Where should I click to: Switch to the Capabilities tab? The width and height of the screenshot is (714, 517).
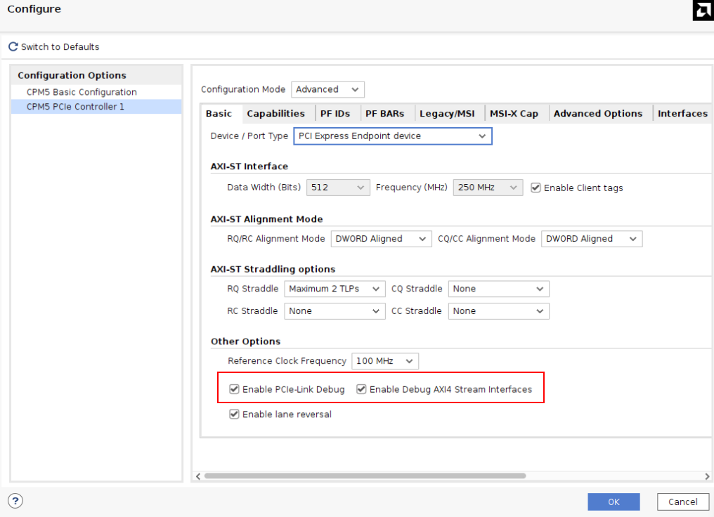click(x=277, y=113)
